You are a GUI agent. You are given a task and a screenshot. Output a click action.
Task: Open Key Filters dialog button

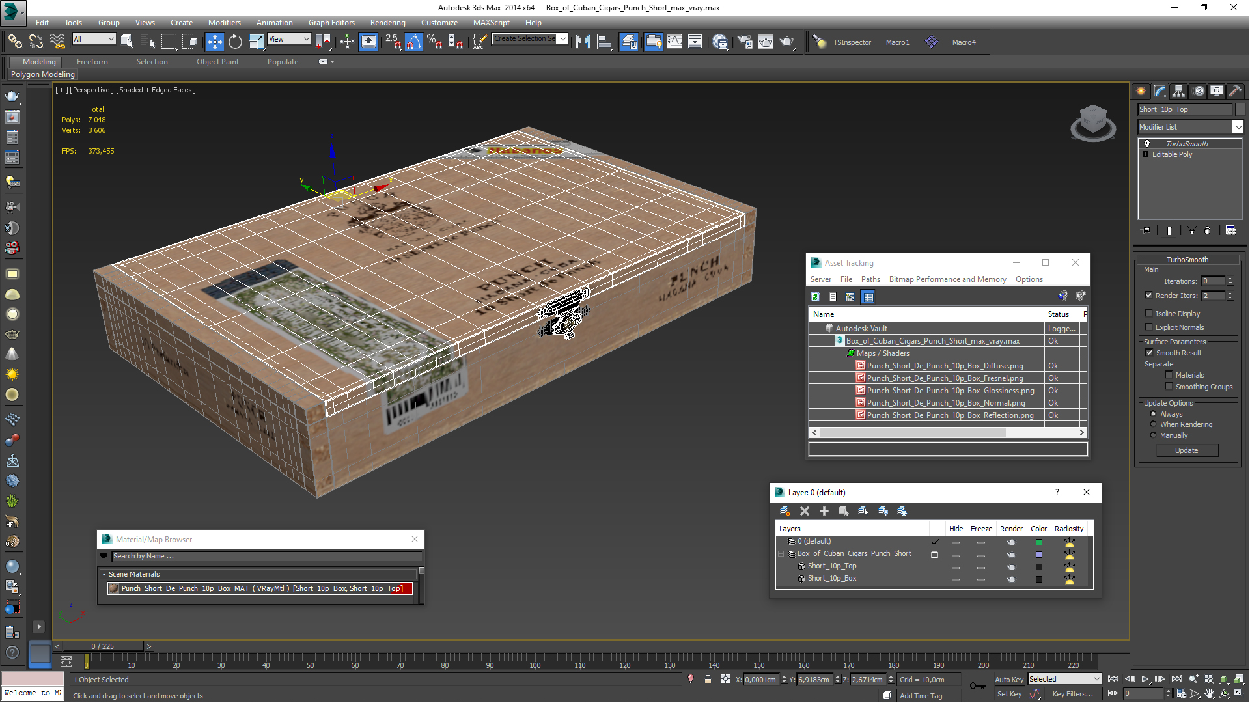click(x=1073, y=694)
